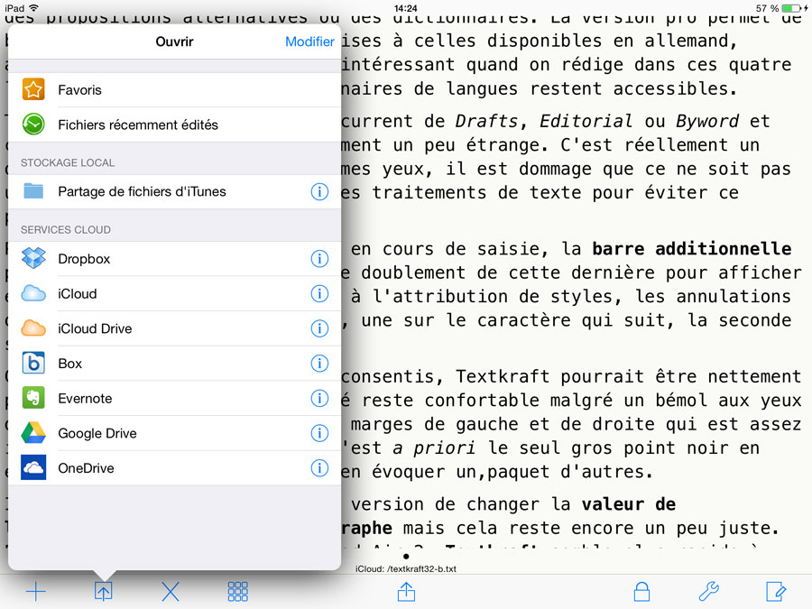The width and height of the screenshot is (812, 609).
Task: Tap the 14:24 clock in status bar
Action: click(405, 8)
